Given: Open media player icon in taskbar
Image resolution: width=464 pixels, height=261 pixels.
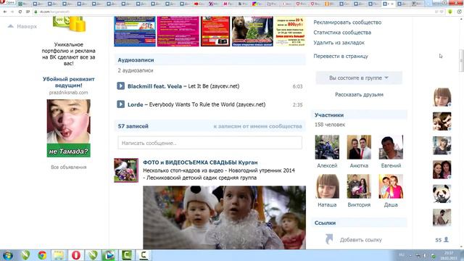Looking at the screenshot, I should coord(109,255).
